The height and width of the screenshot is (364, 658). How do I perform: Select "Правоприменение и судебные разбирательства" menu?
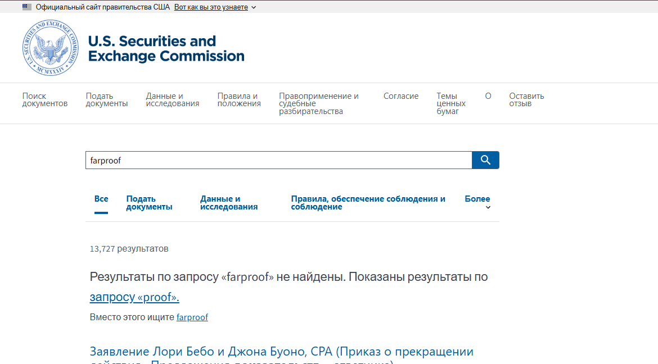[318, 104]
